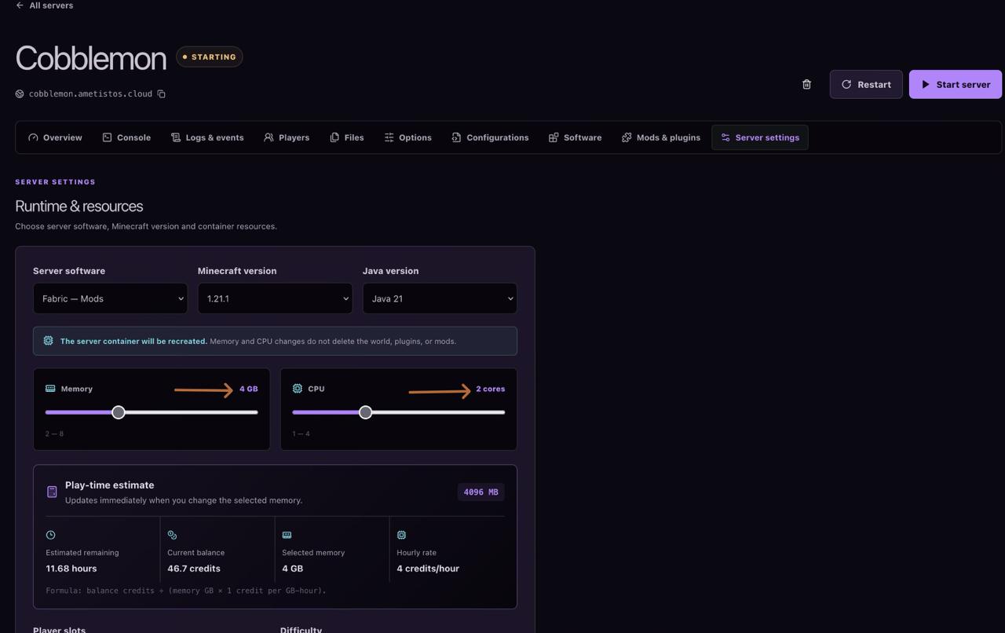
Task: Open the Configurations tab
Action: click(x=490, y=137)
